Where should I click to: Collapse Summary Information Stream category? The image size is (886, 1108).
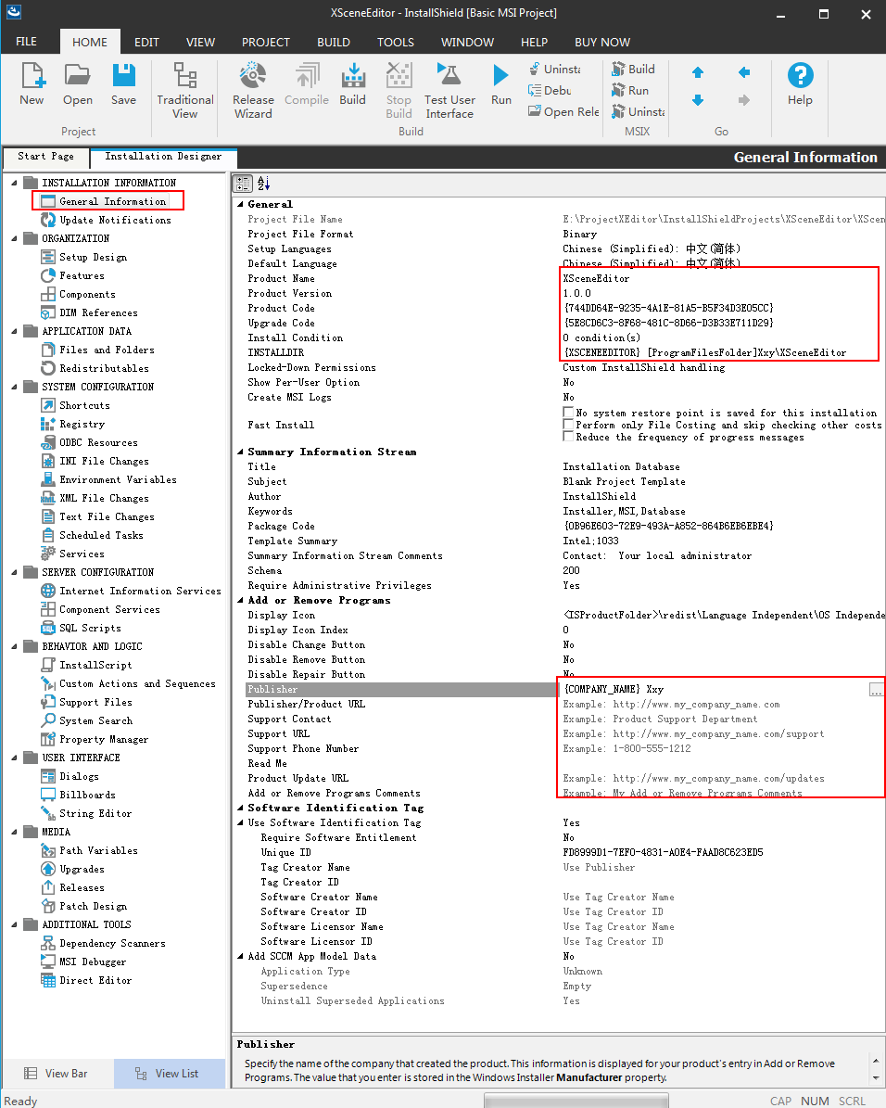pos(240,452)
